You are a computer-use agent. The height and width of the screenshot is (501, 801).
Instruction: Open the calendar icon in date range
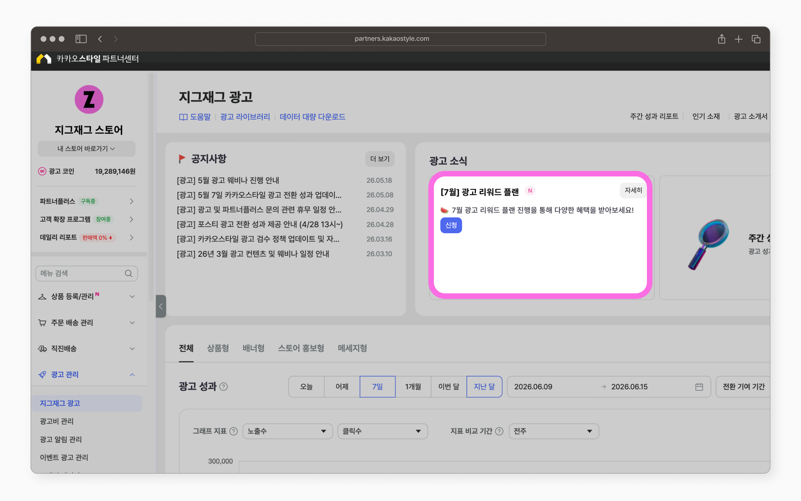tap(699, 387)
